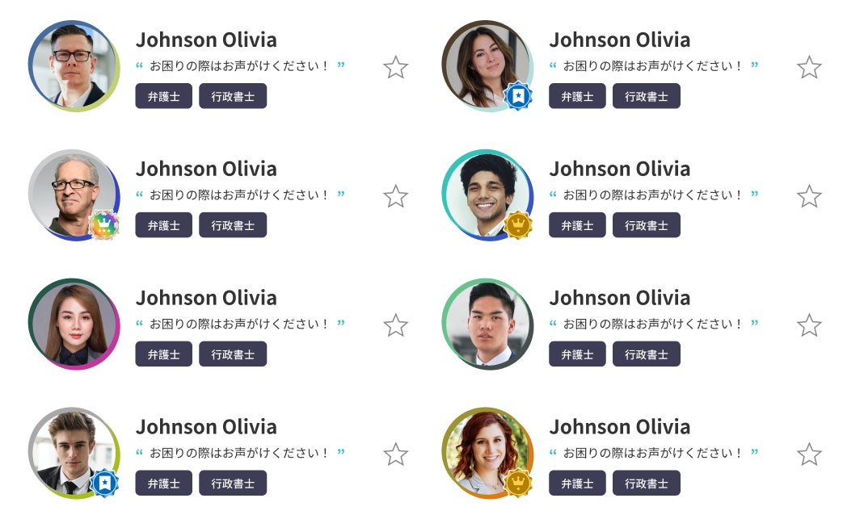The image size is (843, 515).
Task: Click star next to young man wearing a tie
Action: pos(395,454)
